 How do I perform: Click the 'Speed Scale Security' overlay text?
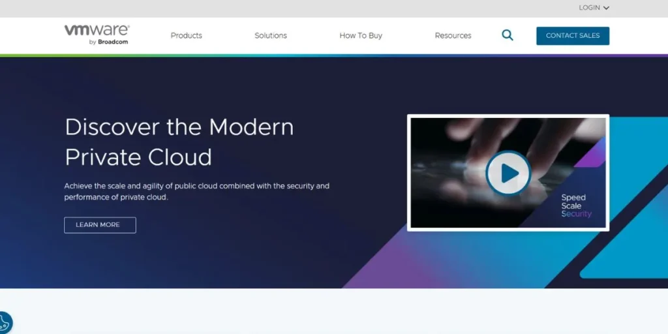point(576,205)
